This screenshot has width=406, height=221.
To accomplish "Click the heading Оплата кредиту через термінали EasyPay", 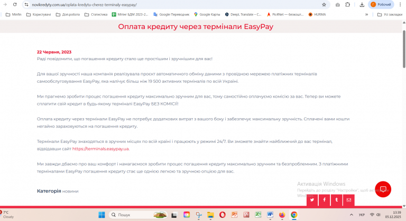I will click(x=196, y=26).
